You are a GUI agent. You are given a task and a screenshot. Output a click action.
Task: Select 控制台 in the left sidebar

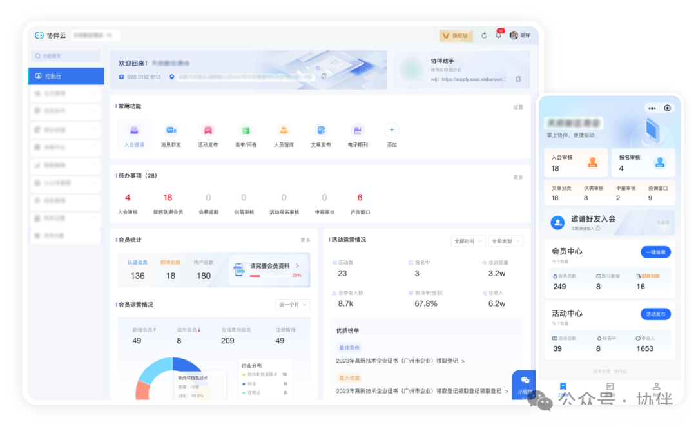[x=65, y=76]
